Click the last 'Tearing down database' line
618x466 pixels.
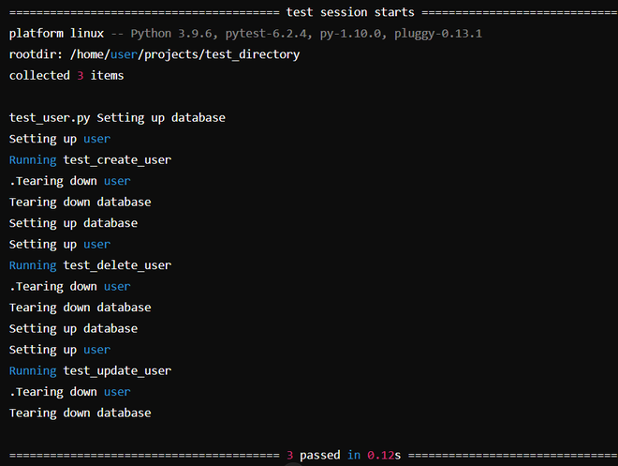point(80,413)
